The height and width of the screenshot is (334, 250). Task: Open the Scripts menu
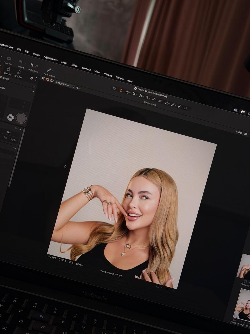pyautogui.click(x=120, y=78)
